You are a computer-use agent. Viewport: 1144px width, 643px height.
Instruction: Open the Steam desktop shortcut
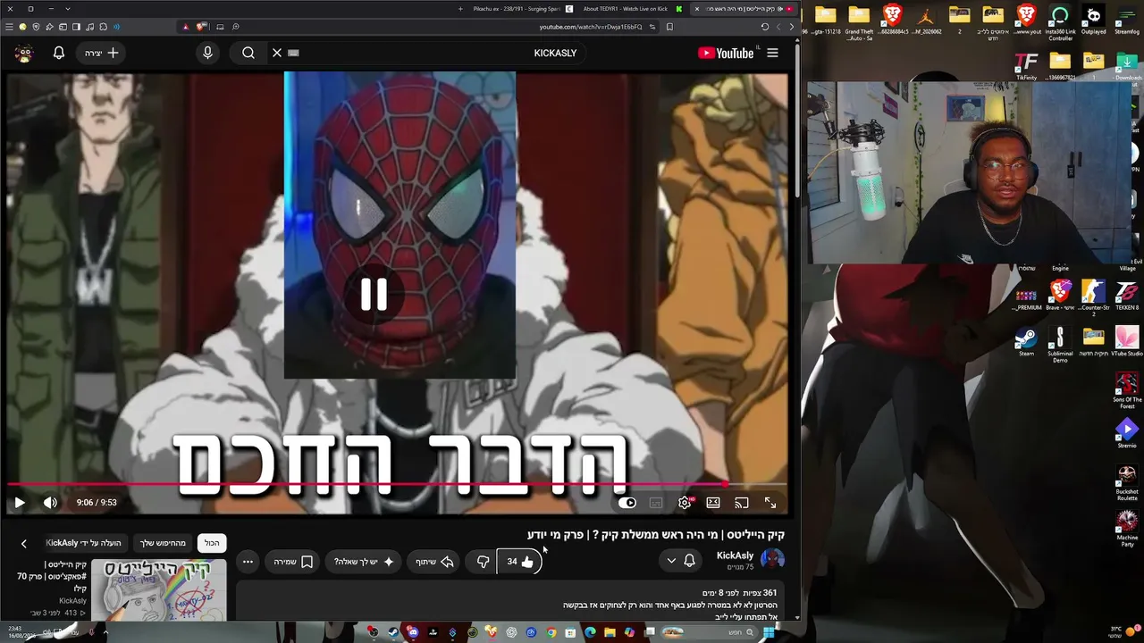[x=1026, y=342]
